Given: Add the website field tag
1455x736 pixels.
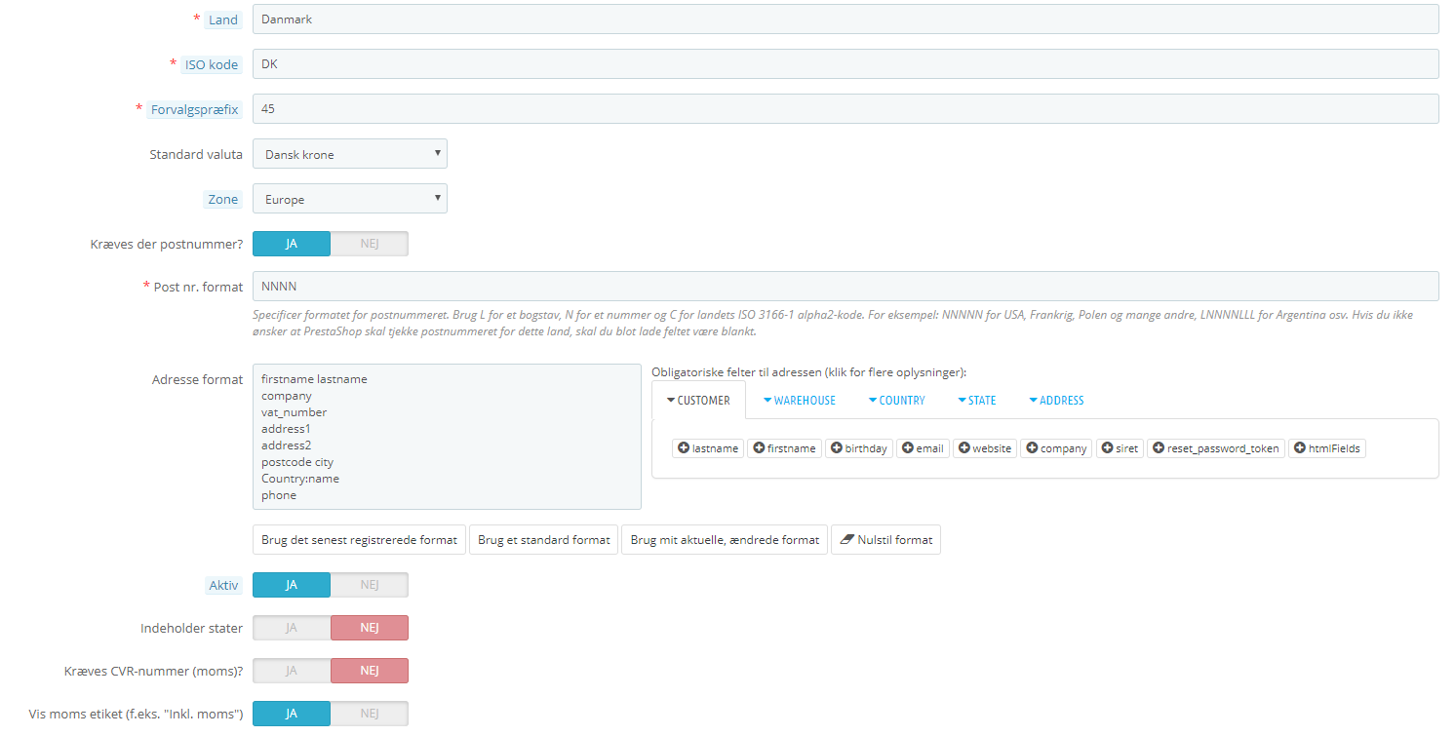Looking at the screenshot, I should (x=985, y=448).
